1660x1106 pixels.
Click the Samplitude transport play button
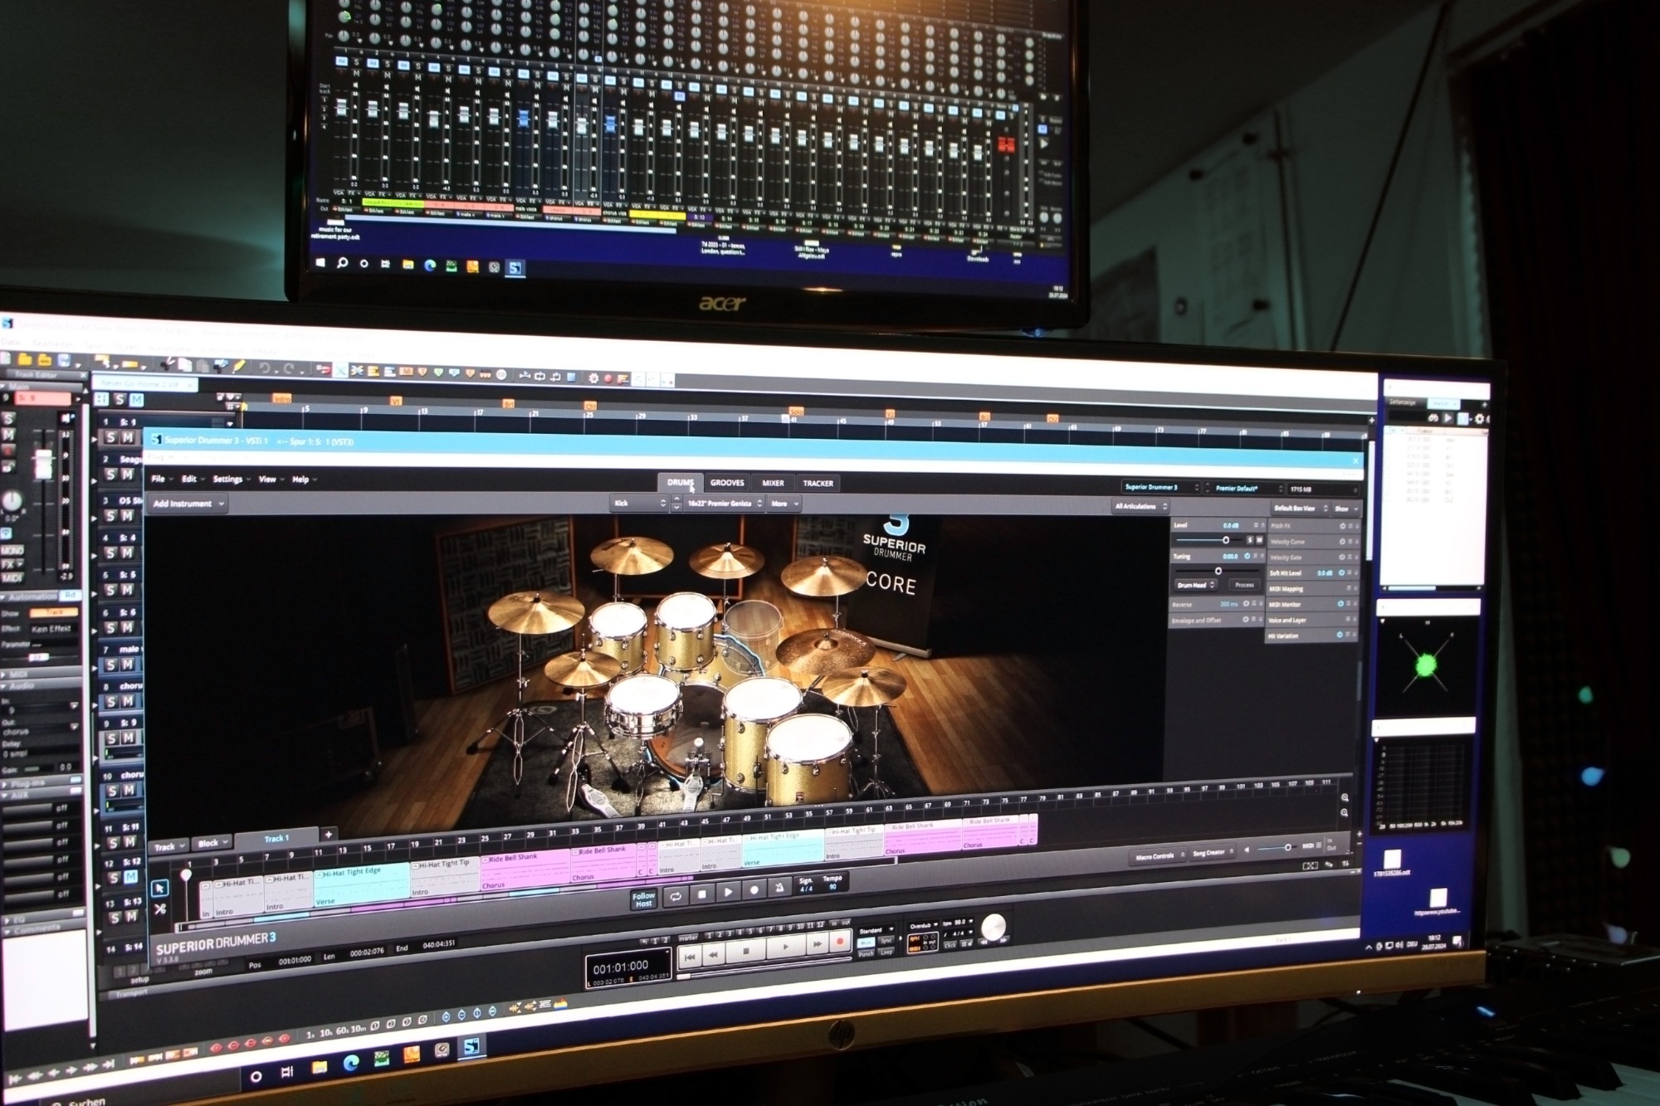coord(785,947)
